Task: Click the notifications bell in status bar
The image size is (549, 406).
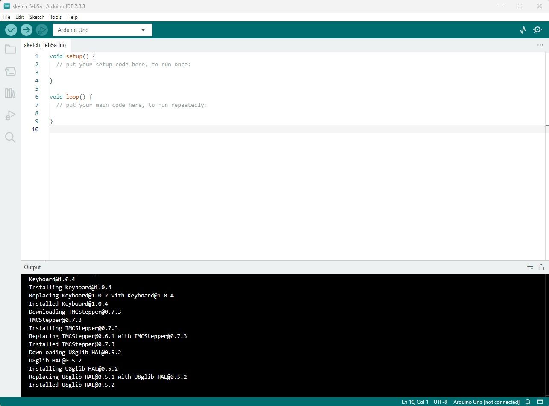Action: pos(528,402)
